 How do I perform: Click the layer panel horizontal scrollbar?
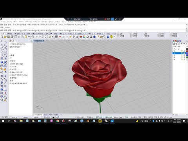[180, 115]
